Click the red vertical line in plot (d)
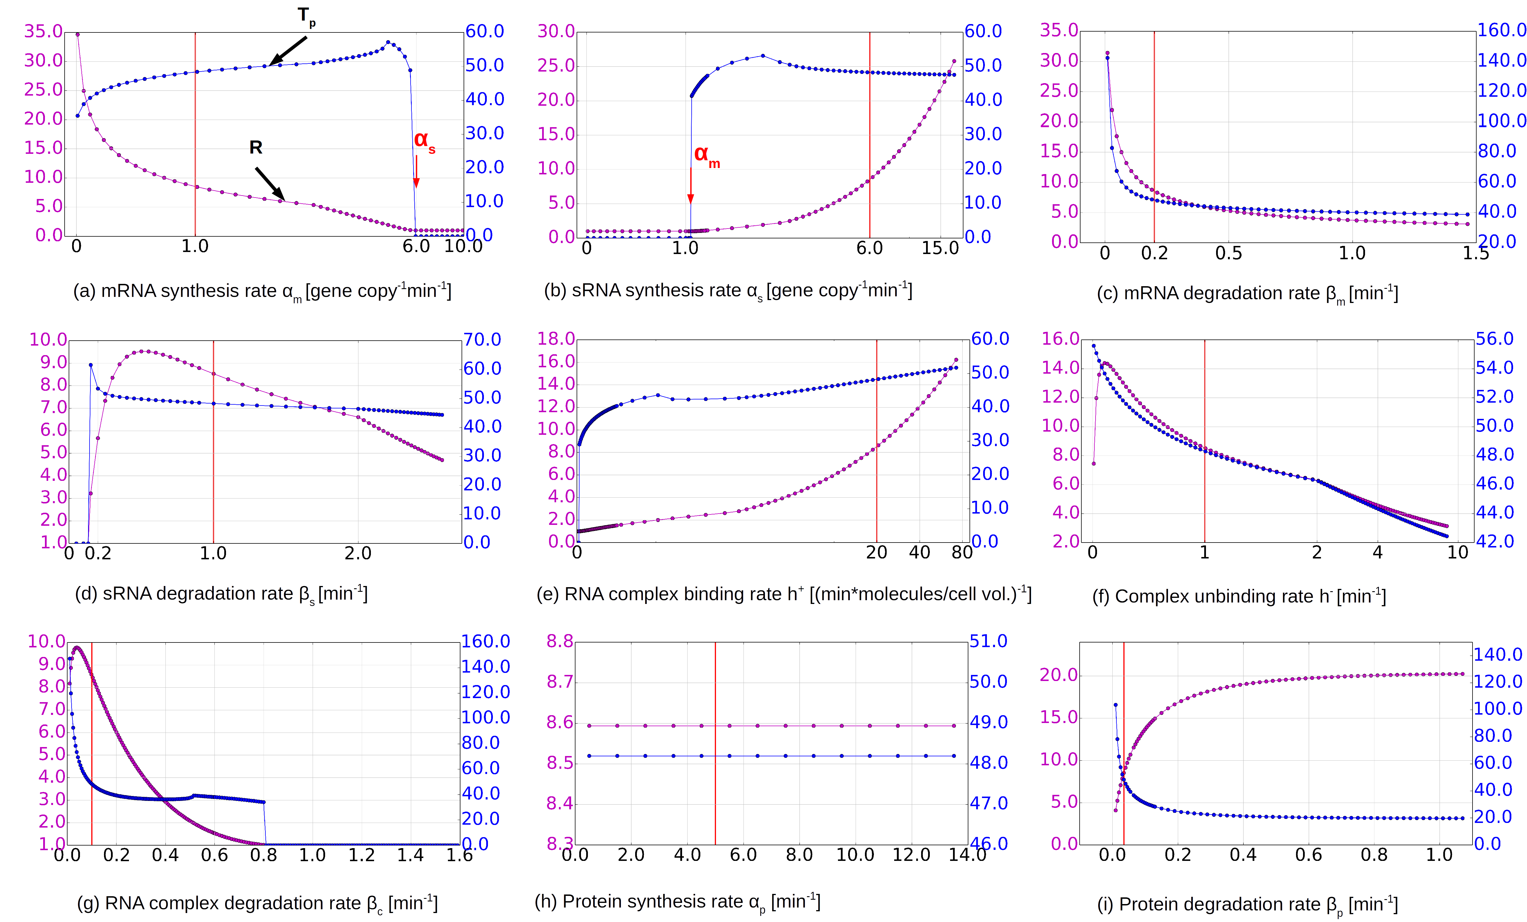The height and width of the screenshot is (922, 1527). [213, 442]
